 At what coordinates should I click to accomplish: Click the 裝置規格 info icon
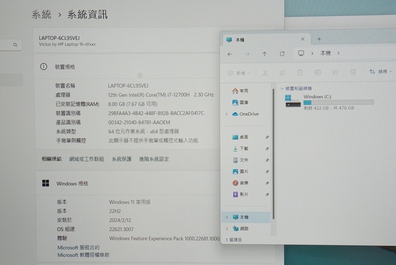pos(43,67)
